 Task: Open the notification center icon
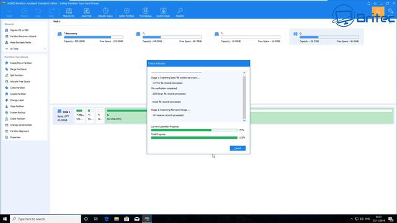(x=391, y=219)
